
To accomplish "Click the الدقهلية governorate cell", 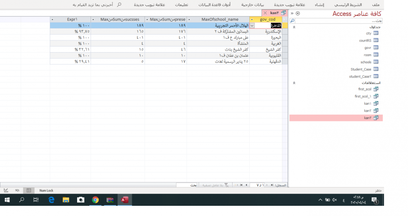I will 266,62.
